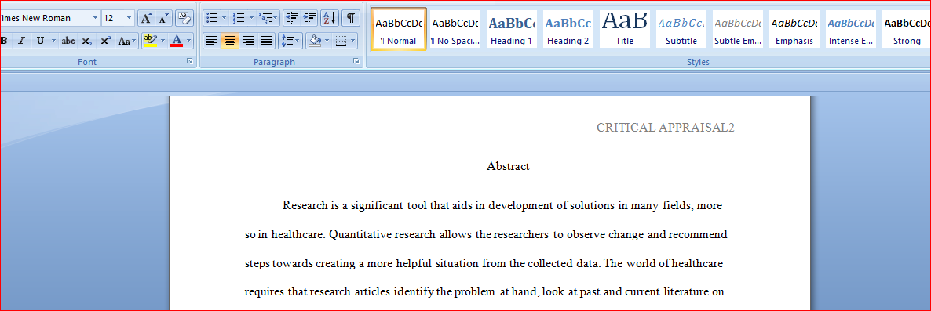Image resolution: width=931 pixels, height=311 pixels.
Task: Sort text with the A-Z button
Action: click(x=330, y=18)
